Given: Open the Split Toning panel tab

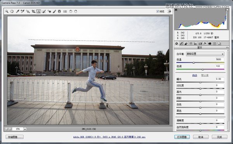Looking at the screenshot, I should (x=196, y=43).
